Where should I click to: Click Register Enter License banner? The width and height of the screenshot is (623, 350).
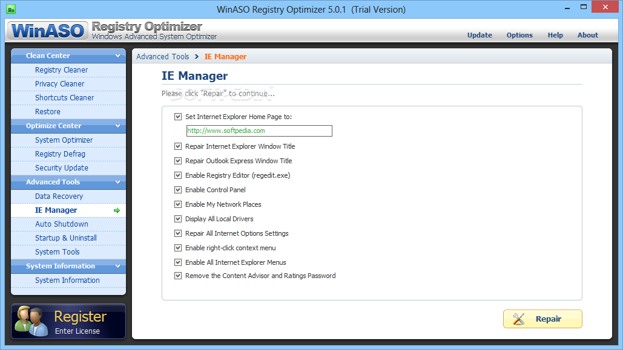68,322
